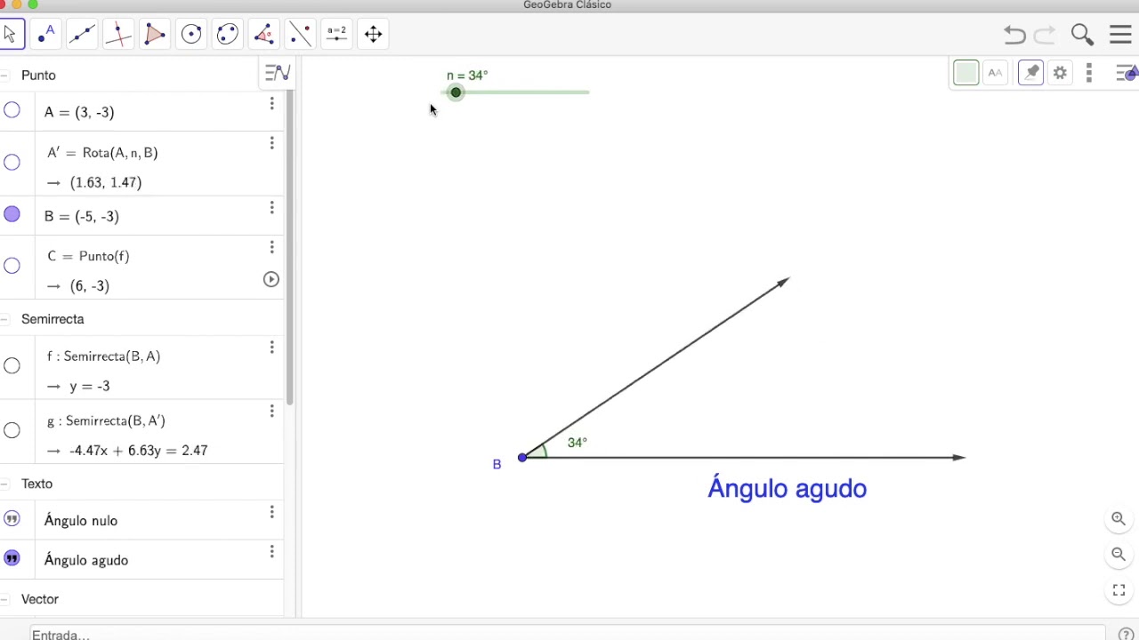Open the graphics settings gear

click(x=1060, y=73)
